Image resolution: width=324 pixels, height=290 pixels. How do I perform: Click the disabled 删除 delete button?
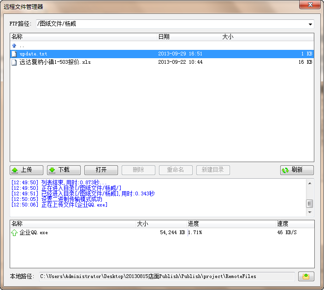(138, 170)
